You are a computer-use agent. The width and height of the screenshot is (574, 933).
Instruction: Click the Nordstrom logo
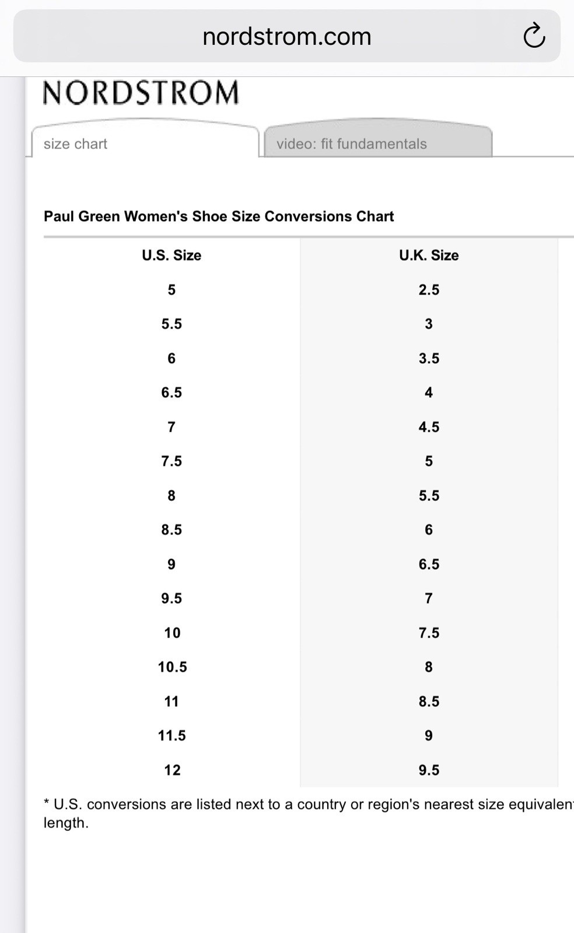(141, 93)
